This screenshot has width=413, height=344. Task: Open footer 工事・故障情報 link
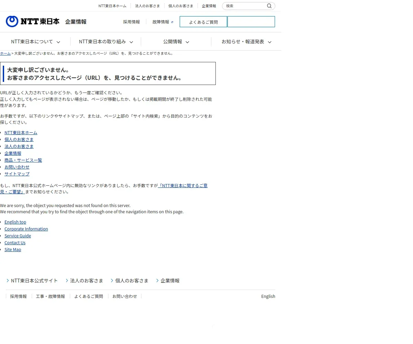click(x=50, y=296)
